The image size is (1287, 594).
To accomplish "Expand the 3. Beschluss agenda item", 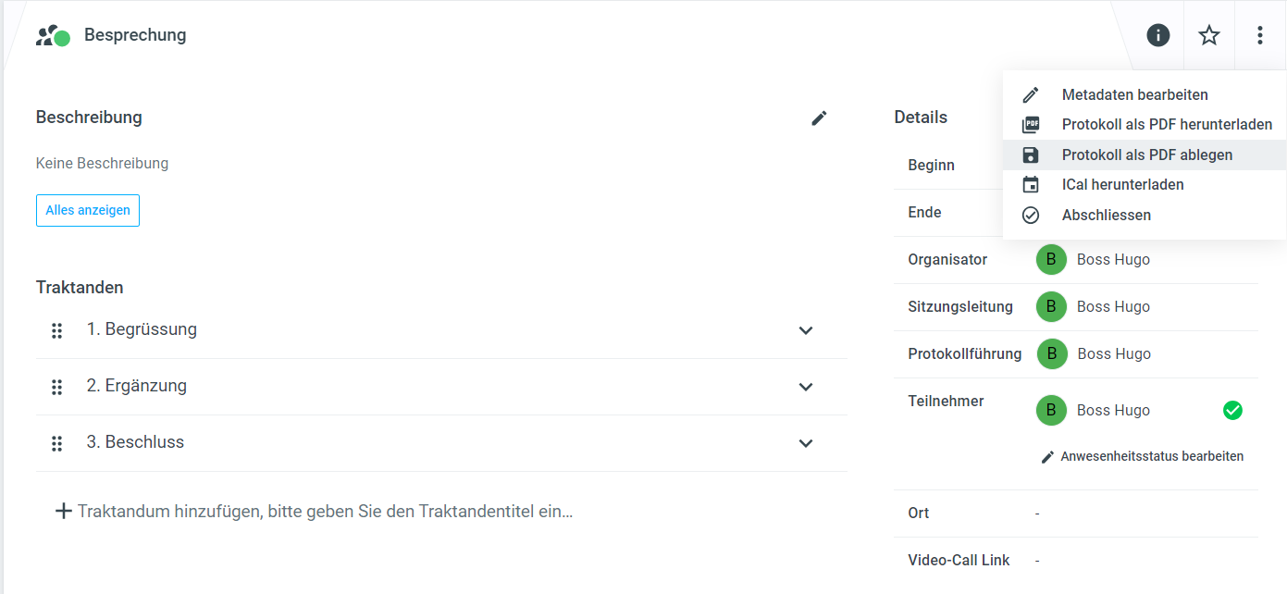I will pos(806,443).
